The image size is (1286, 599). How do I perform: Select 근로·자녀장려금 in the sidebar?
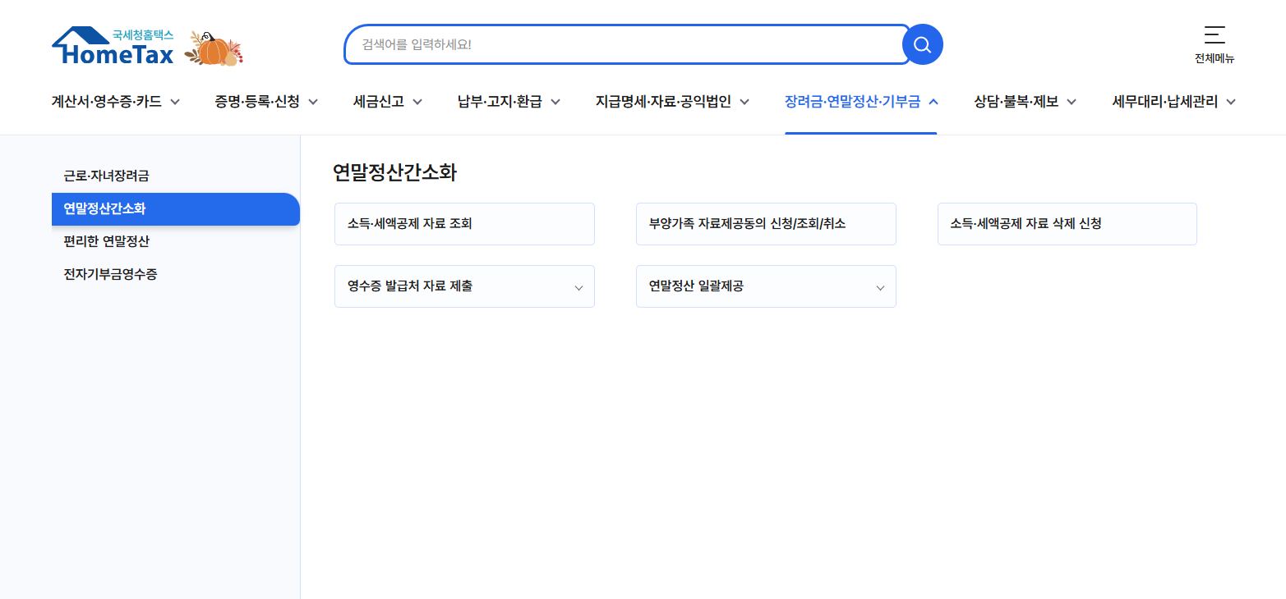coord(108,176)
